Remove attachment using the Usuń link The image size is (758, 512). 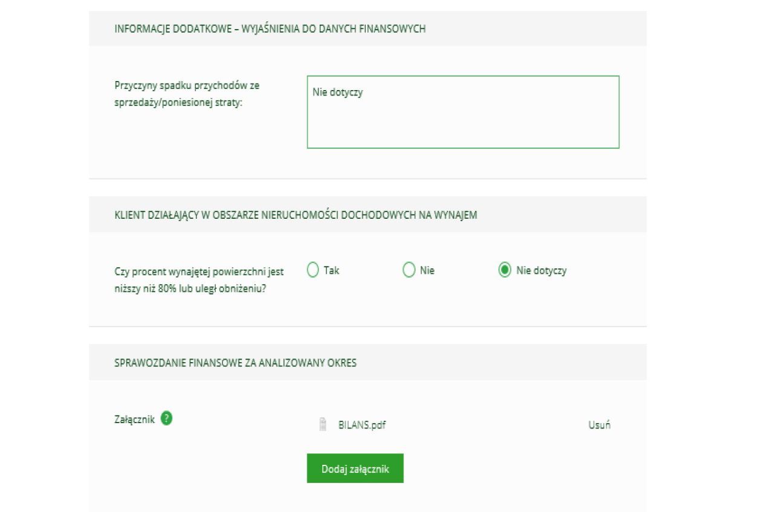click(599, 424)
